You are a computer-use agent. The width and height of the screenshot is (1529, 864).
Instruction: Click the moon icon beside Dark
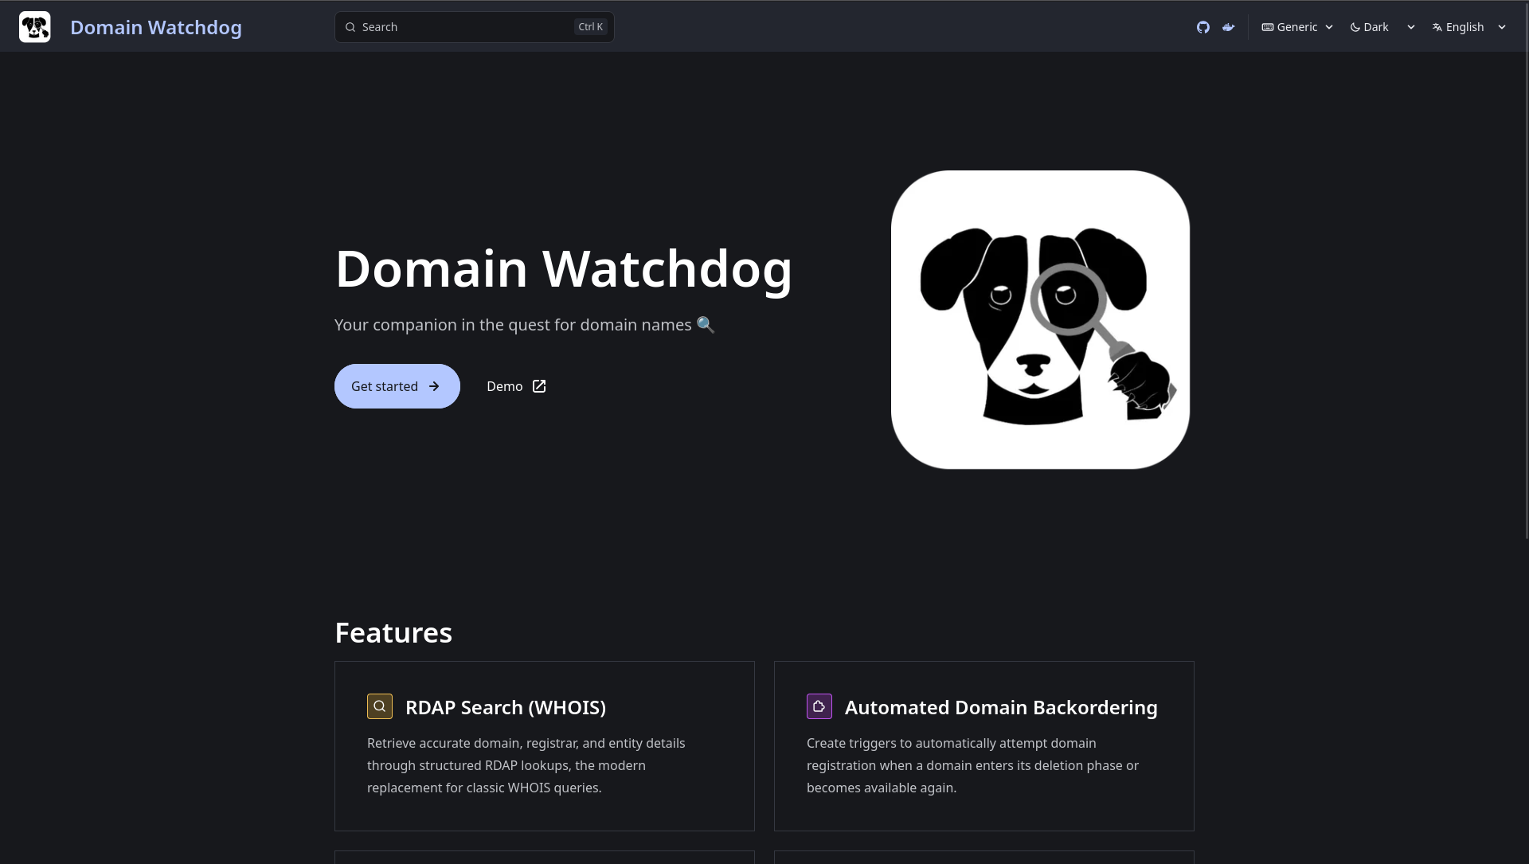pos(1354,26)
